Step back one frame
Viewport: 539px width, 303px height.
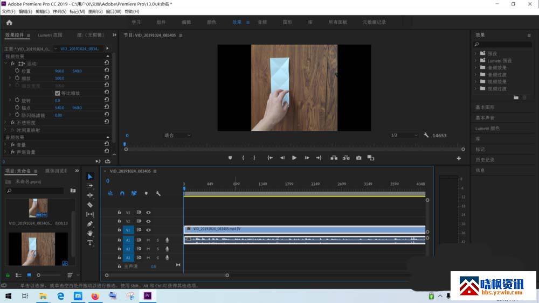pos(282,158)
